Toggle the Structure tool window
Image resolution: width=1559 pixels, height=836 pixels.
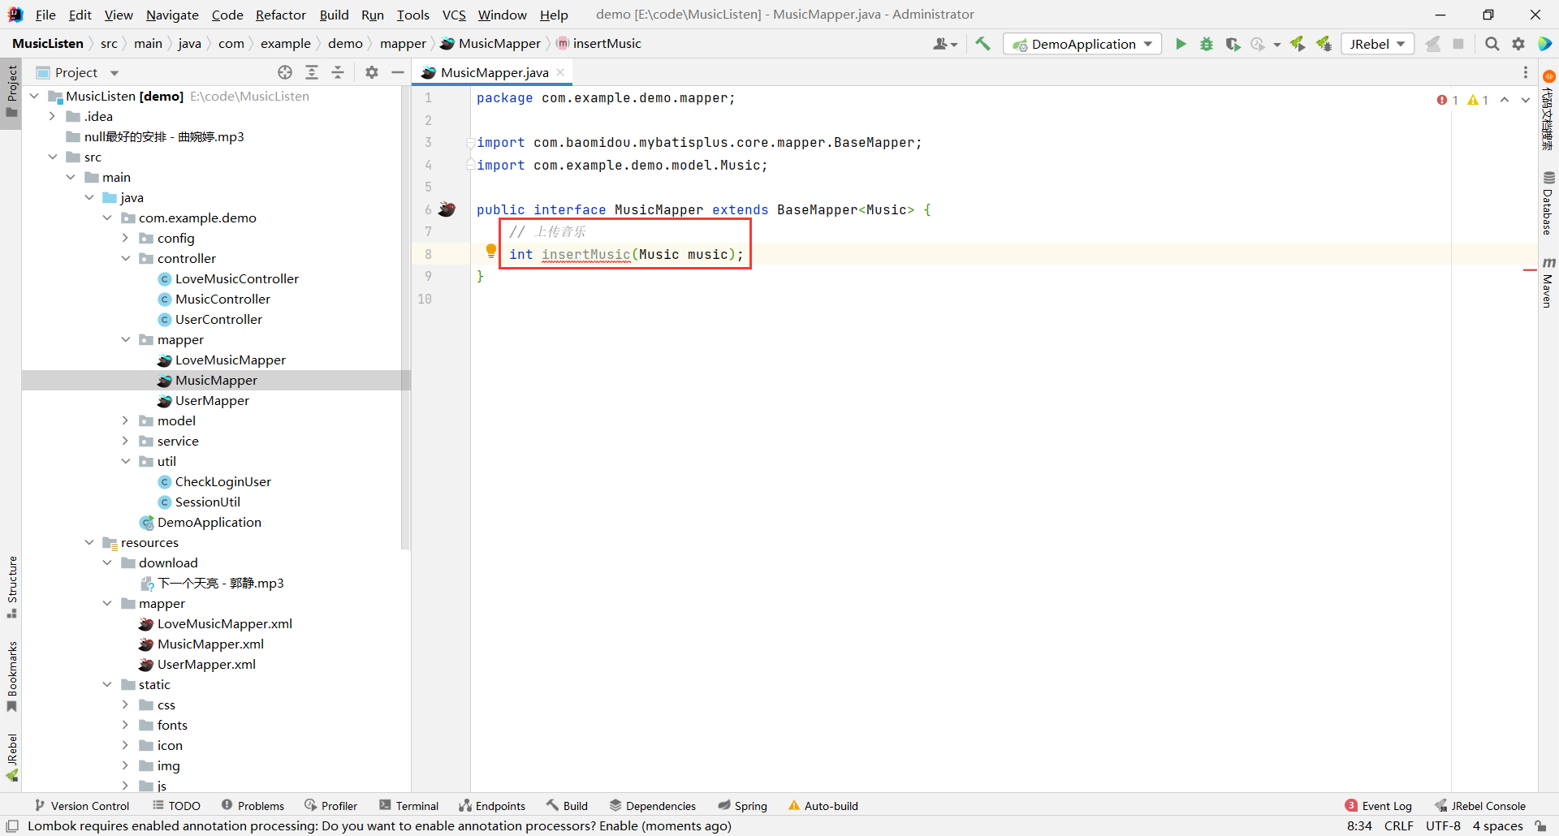(11, 587)
